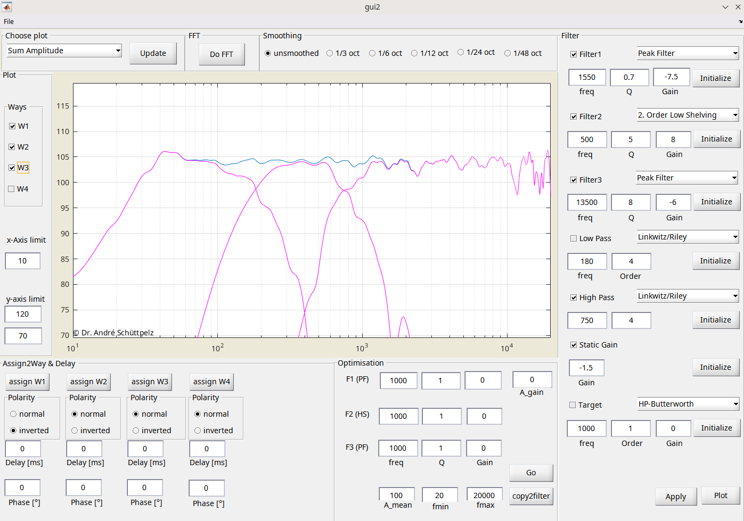Toggle the W3 way checkbox
The image size is (744, 521).
tap(12, 168)
